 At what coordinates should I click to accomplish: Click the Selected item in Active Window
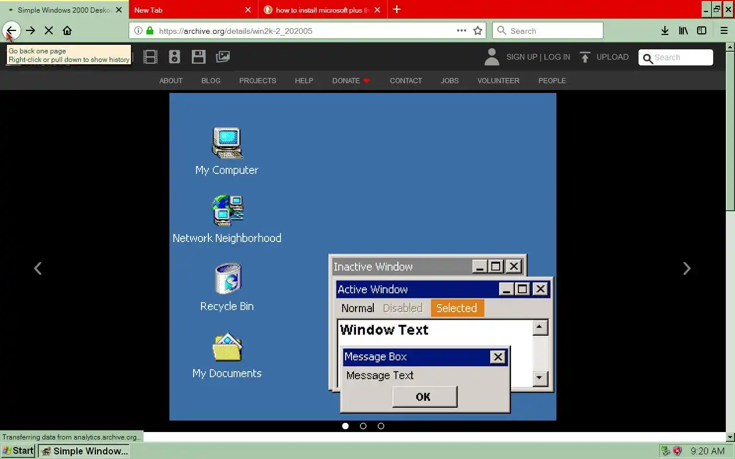pyautogui.click(x=457, y=308)
